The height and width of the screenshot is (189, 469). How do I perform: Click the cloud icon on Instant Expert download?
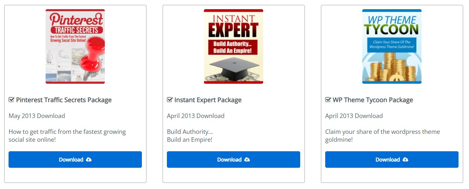(247, 160)
